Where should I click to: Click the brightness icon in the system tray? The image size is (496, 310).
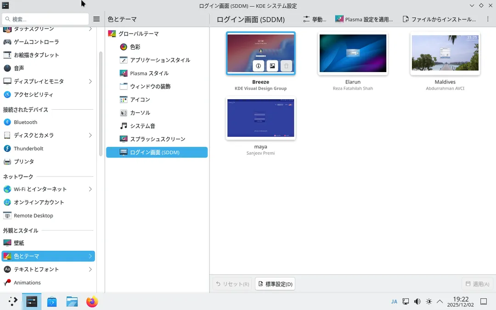pyautogui.click(x=428, y=301)
